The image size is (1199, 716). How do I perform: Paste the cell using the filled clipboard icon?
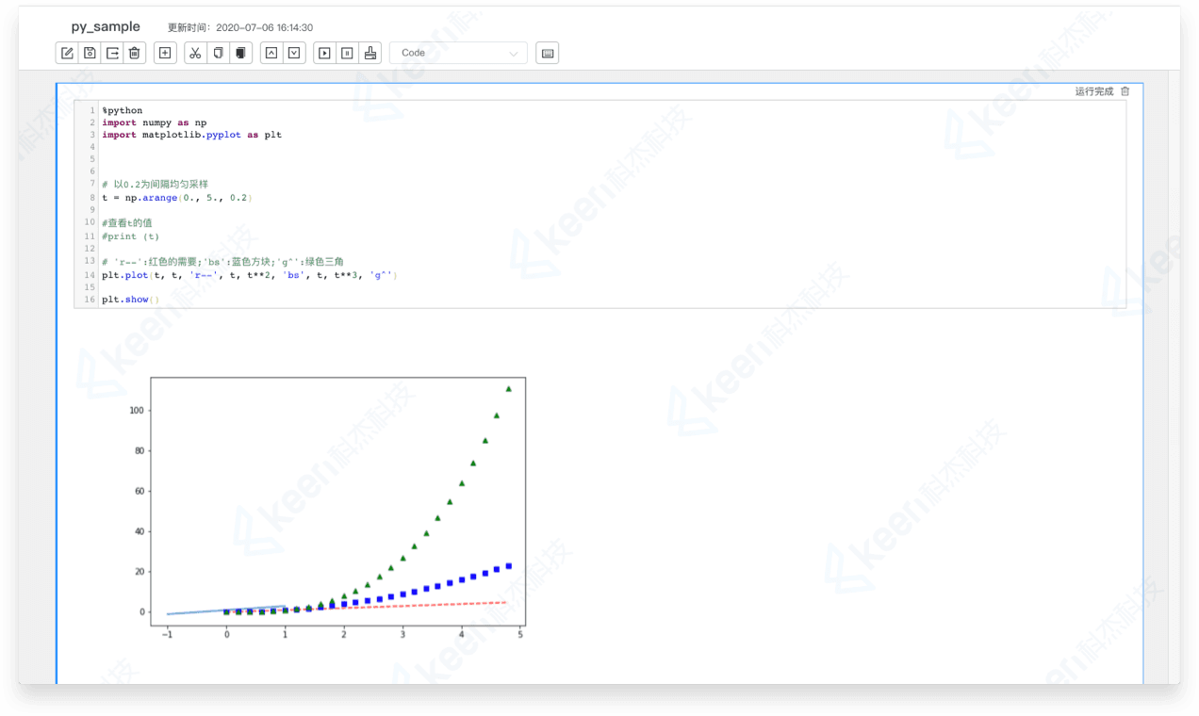[x=241, y=53]
